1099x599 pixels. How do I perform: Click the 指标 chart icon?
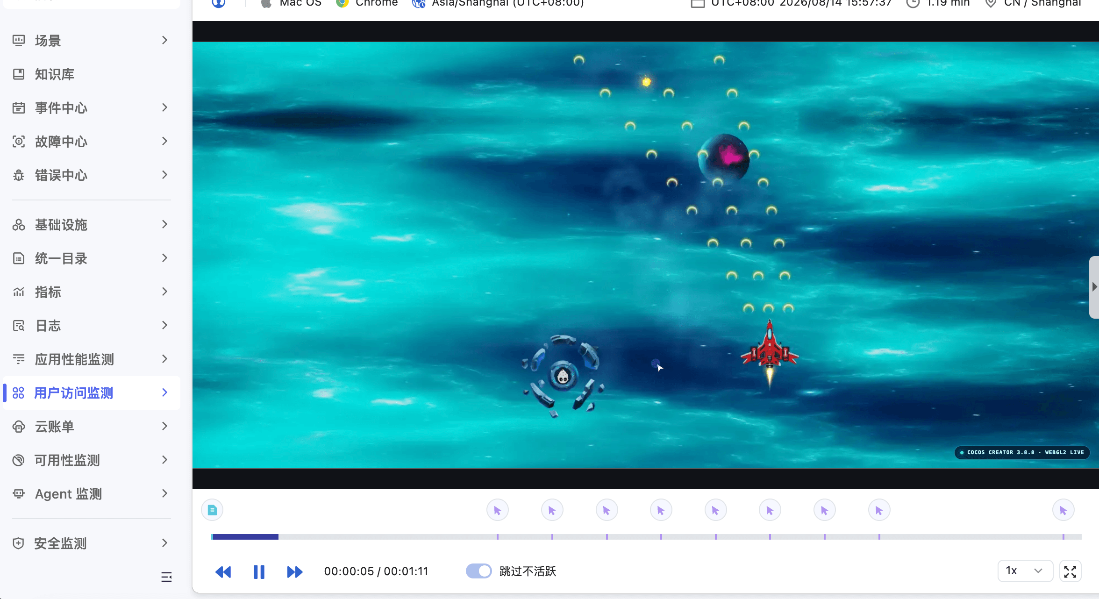pos(19,292)
